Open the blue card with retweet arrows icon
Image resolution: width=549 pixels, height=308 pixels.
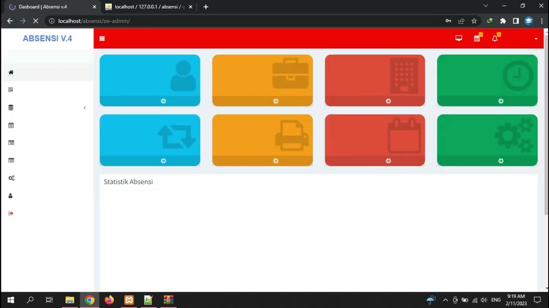(150, 140)
